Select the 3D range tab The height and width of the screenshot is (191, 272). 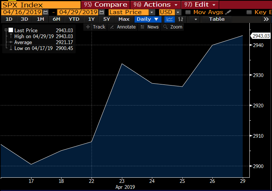click(24, 19)
